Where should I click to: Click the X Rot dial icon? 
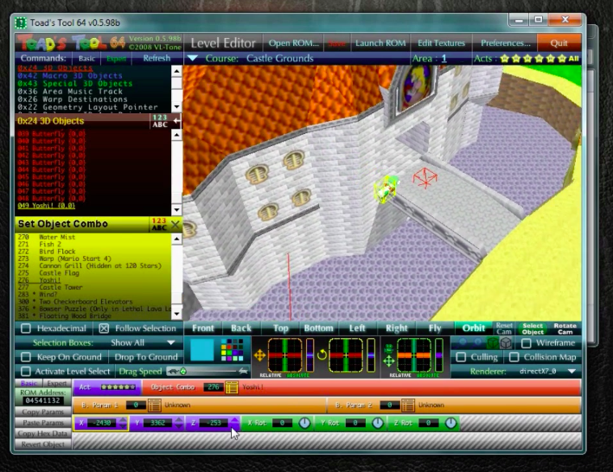coord(304,423)
